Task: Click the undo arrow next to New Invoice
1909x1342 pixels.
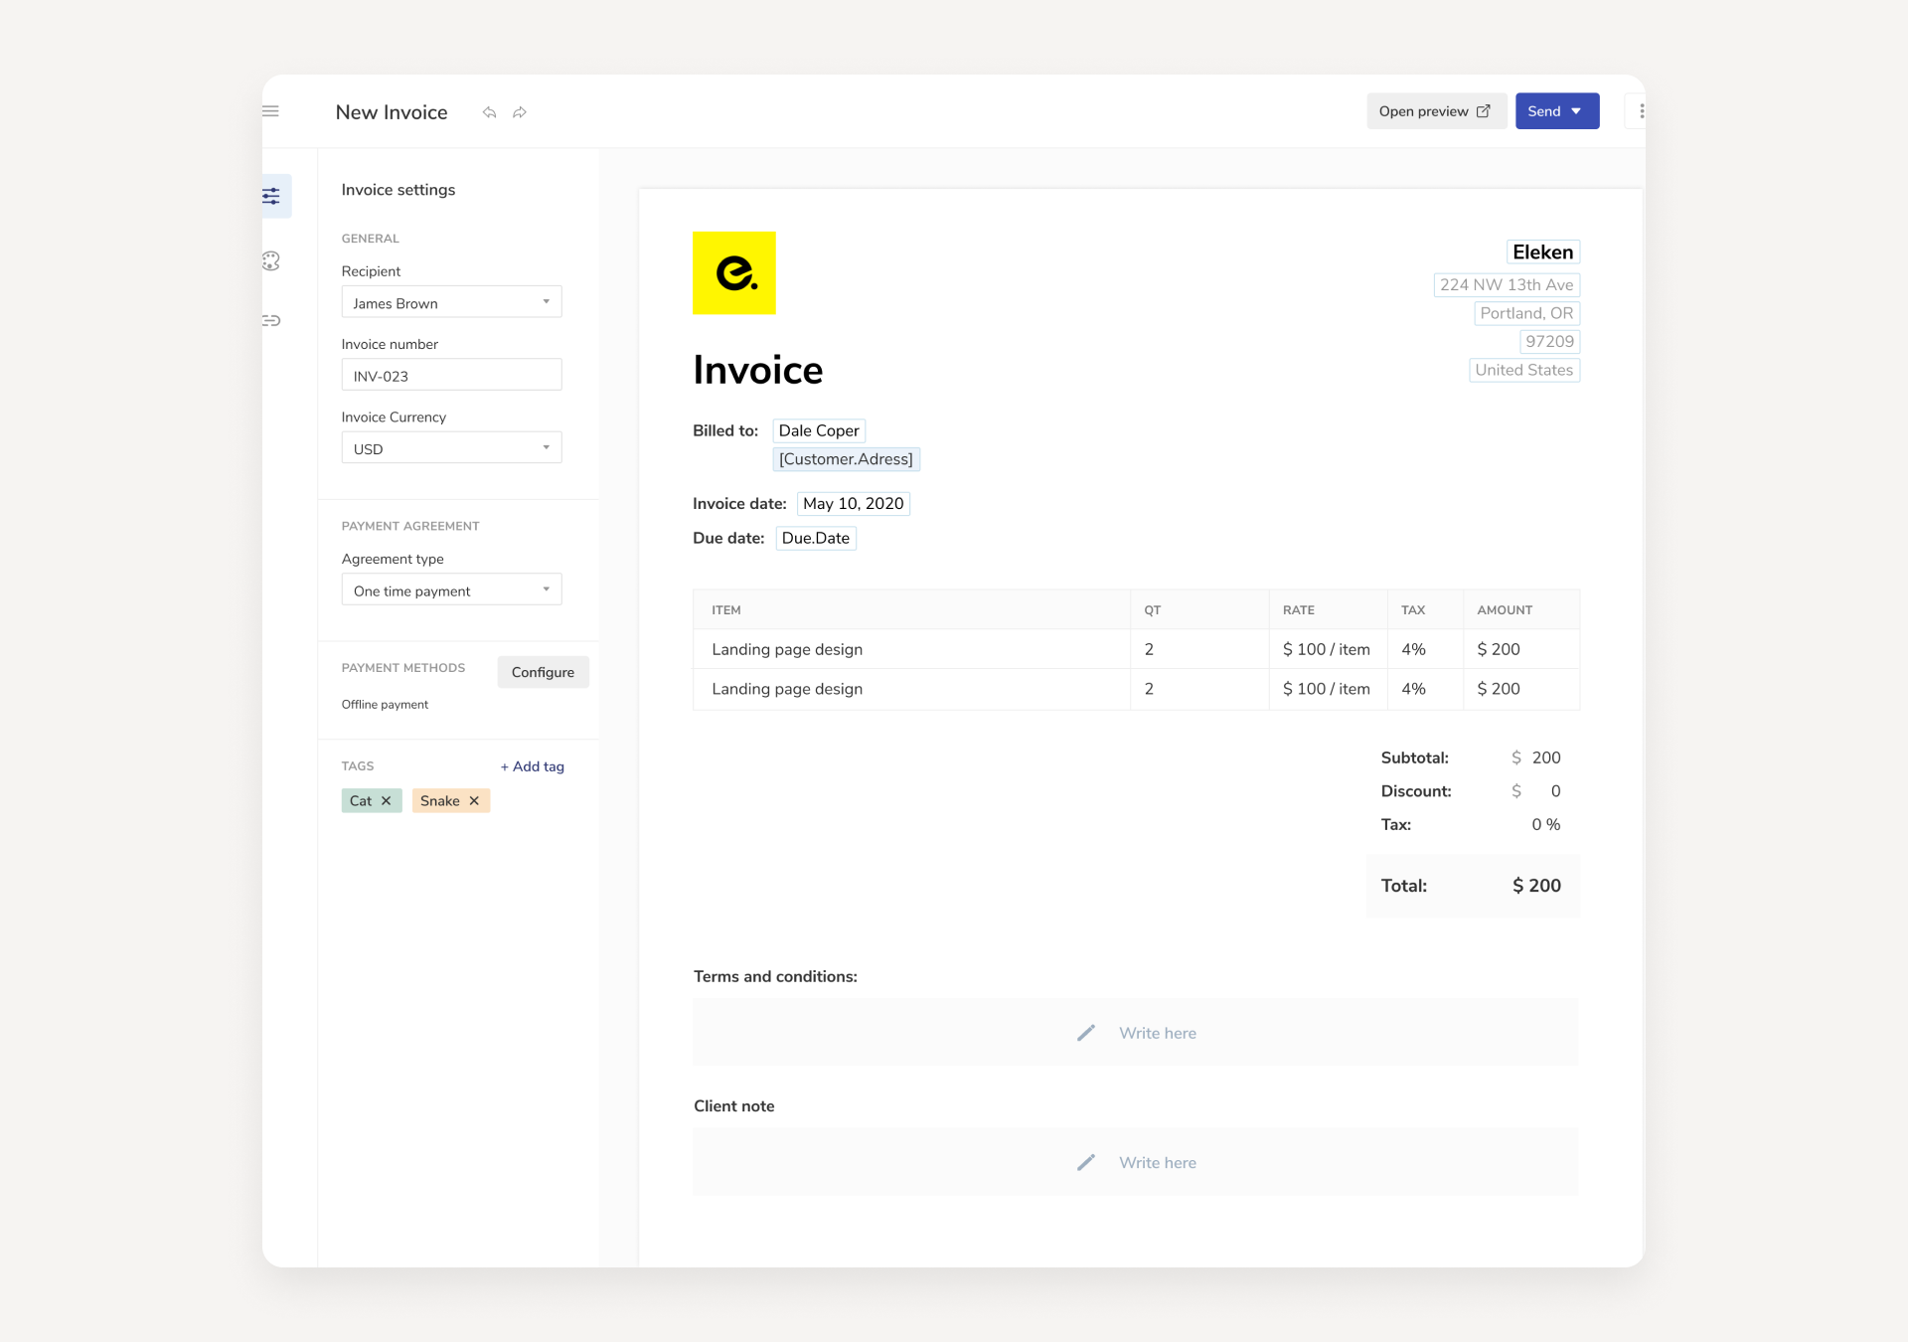Action: (x=489, y=112)
